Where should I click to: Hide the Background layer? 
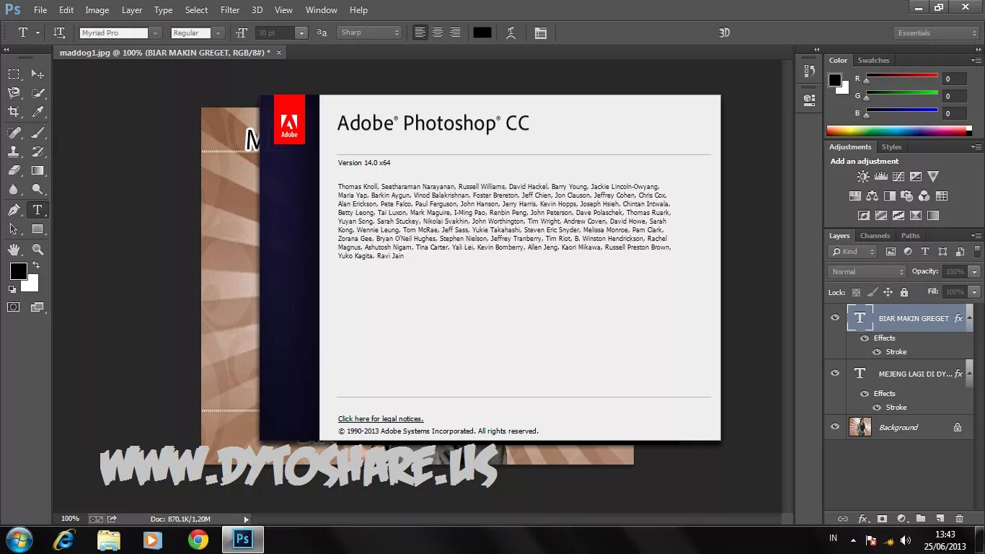point(835,426)
